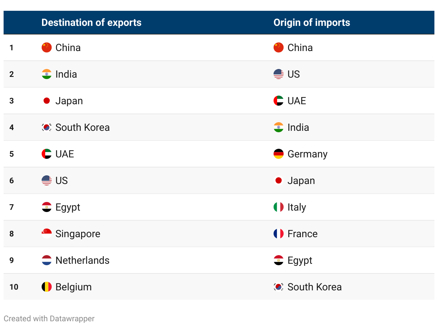Screen dimensions: 438x327
Task: Click row number 10 in the table
Action: tap(14, 287)
